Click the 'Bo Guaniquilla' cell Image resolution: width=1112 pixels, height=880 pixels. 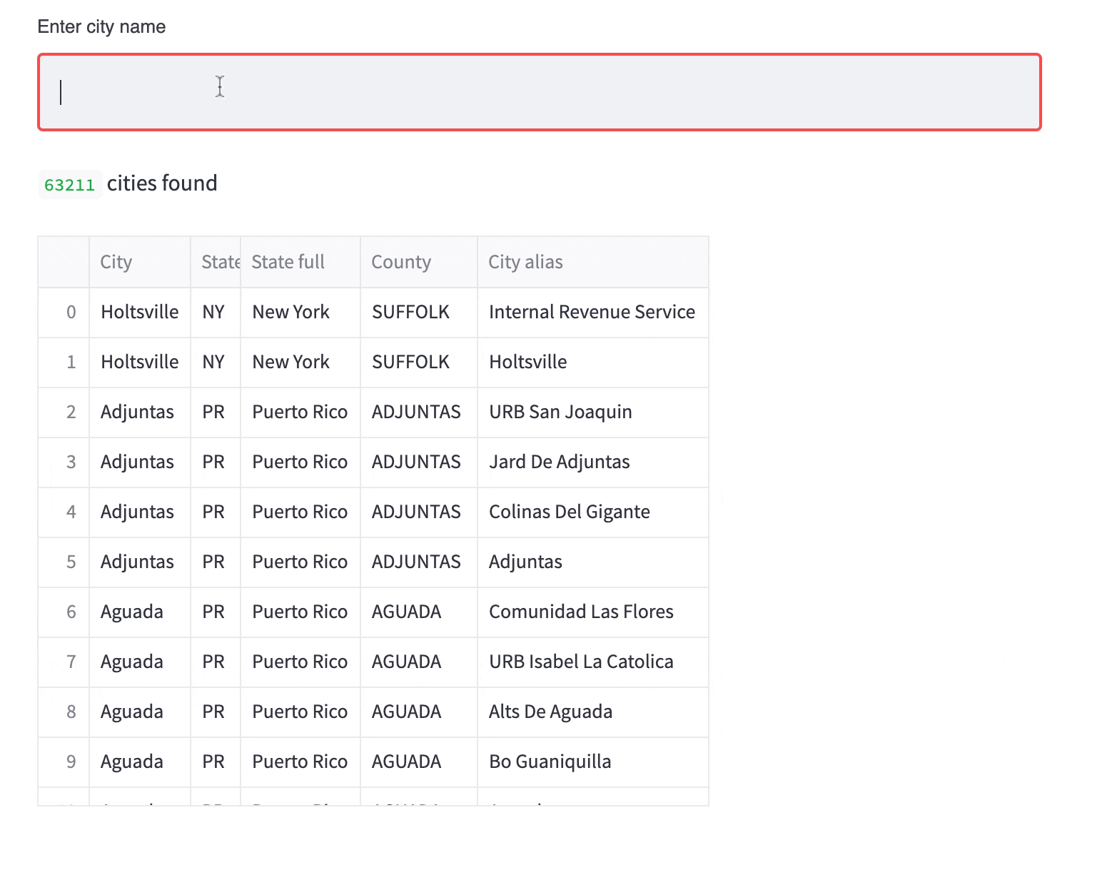pyautogui.click(x=550, y=762)
